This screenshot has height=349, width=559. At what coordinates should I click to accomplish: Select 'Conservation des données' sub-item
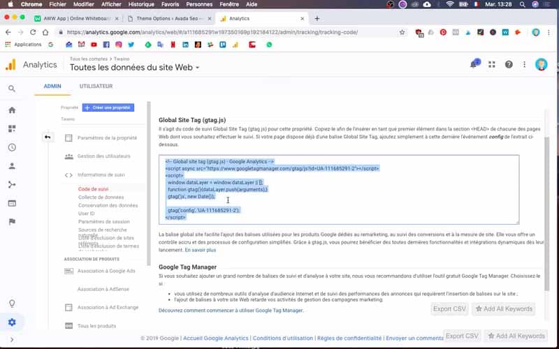click(108, 205)
